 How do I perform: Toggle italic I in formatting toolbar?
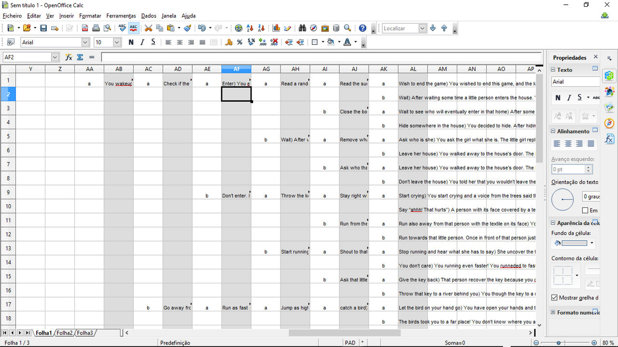coord(142,42)
